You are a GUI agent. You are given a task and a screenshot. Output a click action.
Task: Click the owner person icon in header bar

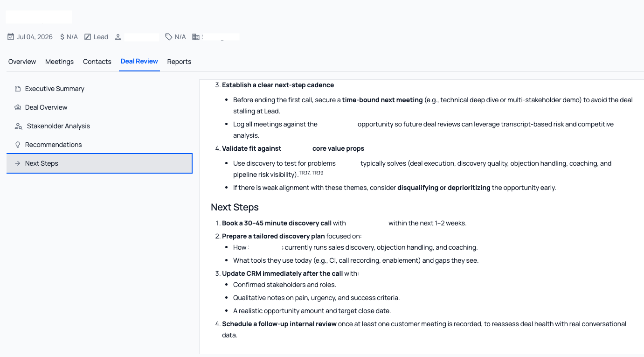point(118,36)
